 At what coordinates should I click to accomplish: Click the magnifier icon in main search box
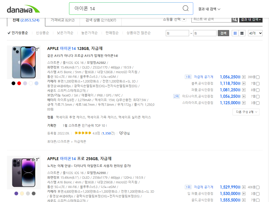coord(185,8)
